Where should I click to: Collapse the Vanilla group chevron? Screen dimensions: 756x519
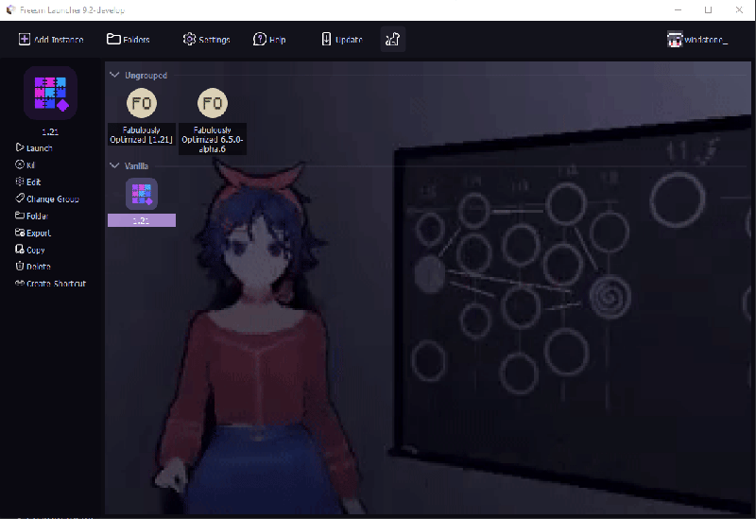click(x=114, y=165)
